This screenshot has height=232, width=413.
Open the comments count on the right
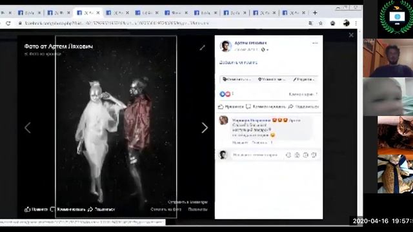pos(303,94)
